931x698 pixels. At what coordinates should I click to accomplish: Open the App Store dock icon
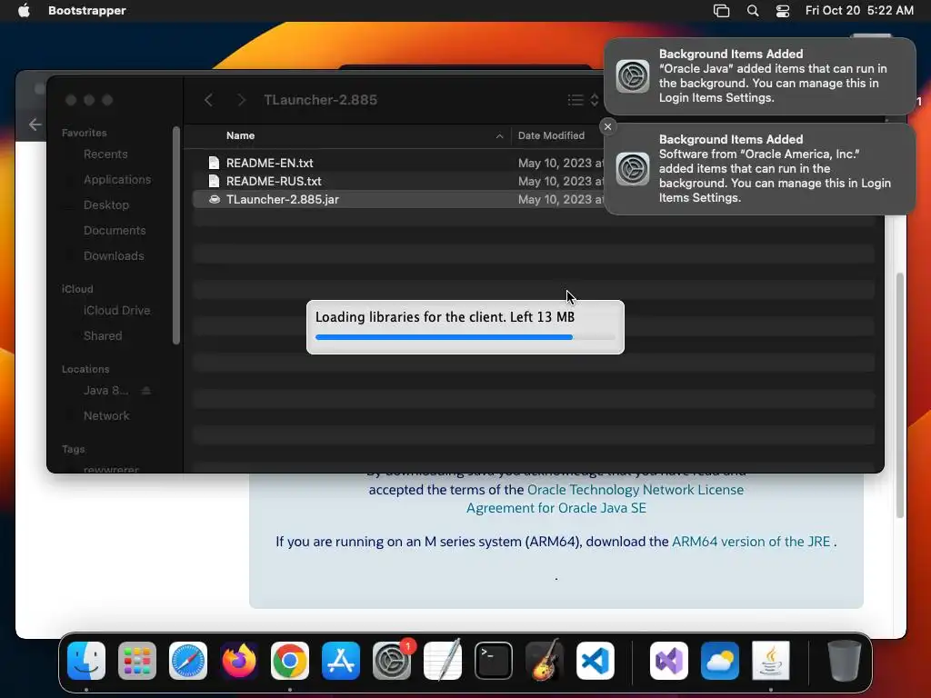pos(341,661)
